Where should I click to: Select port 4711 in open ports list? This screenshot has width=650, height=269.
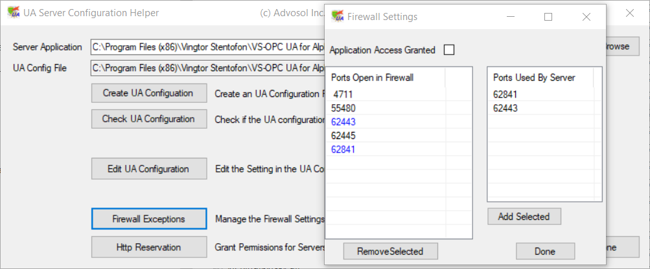343,94
